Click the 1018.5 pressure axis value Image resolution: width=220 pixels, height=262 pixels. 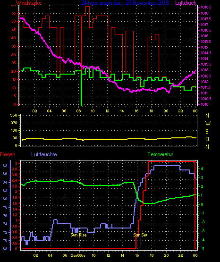(206, 8)
